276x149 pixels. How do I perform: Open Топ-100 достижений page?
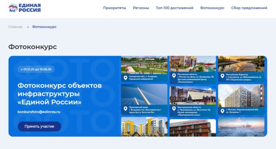[x=175, y=8]
